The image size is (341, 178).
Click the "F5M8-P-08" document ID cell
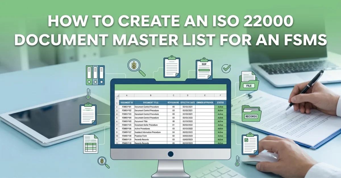pos(127,136)
